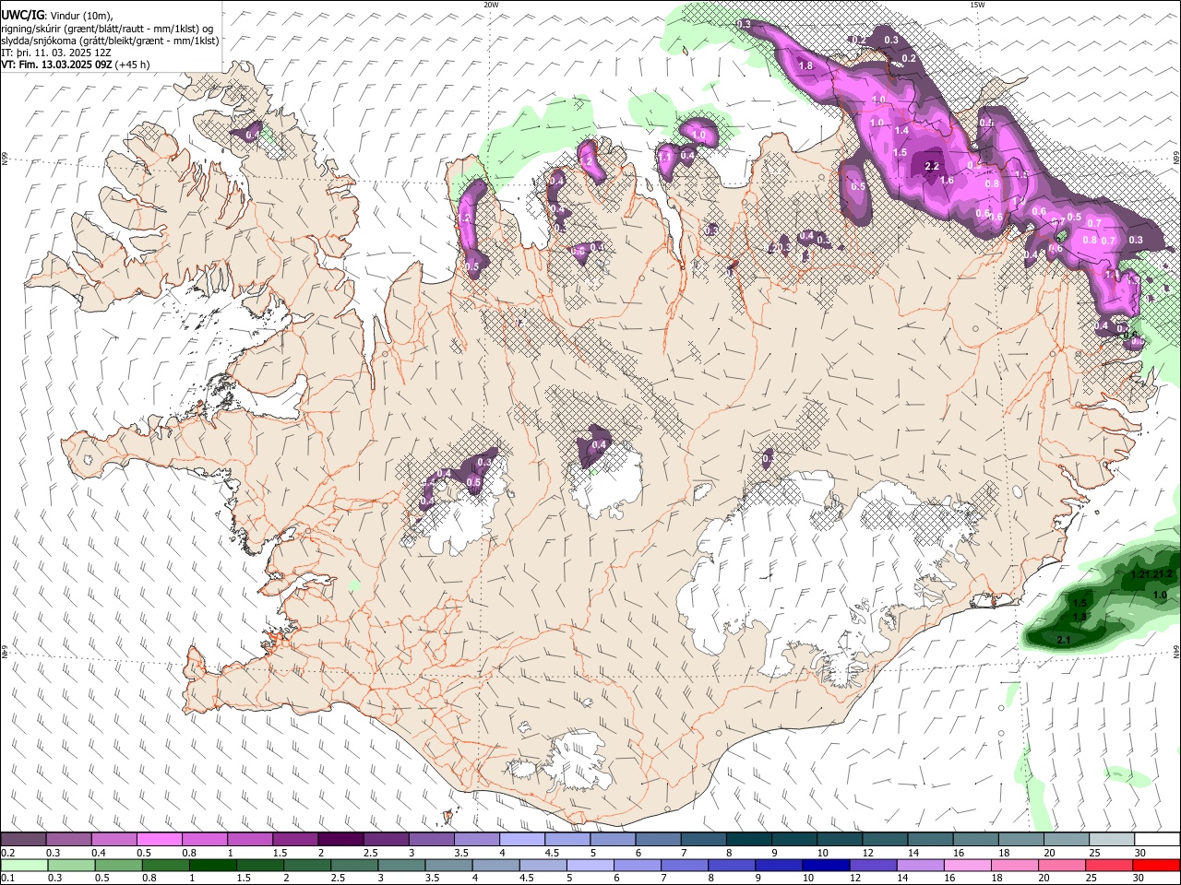Click the UWC/IG title text
Image resolution: width=1181 pixels, height=885 pixels.
22,15
